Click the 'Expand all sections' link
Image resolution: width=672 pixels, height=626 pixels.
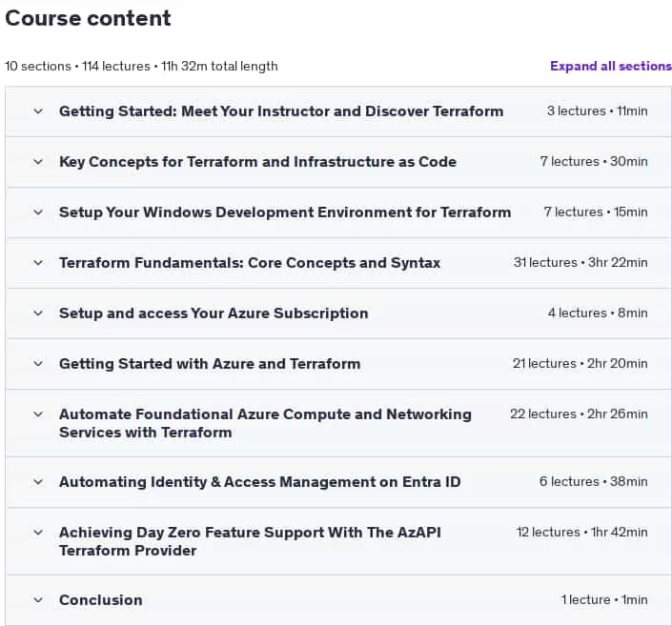point(611,66)
